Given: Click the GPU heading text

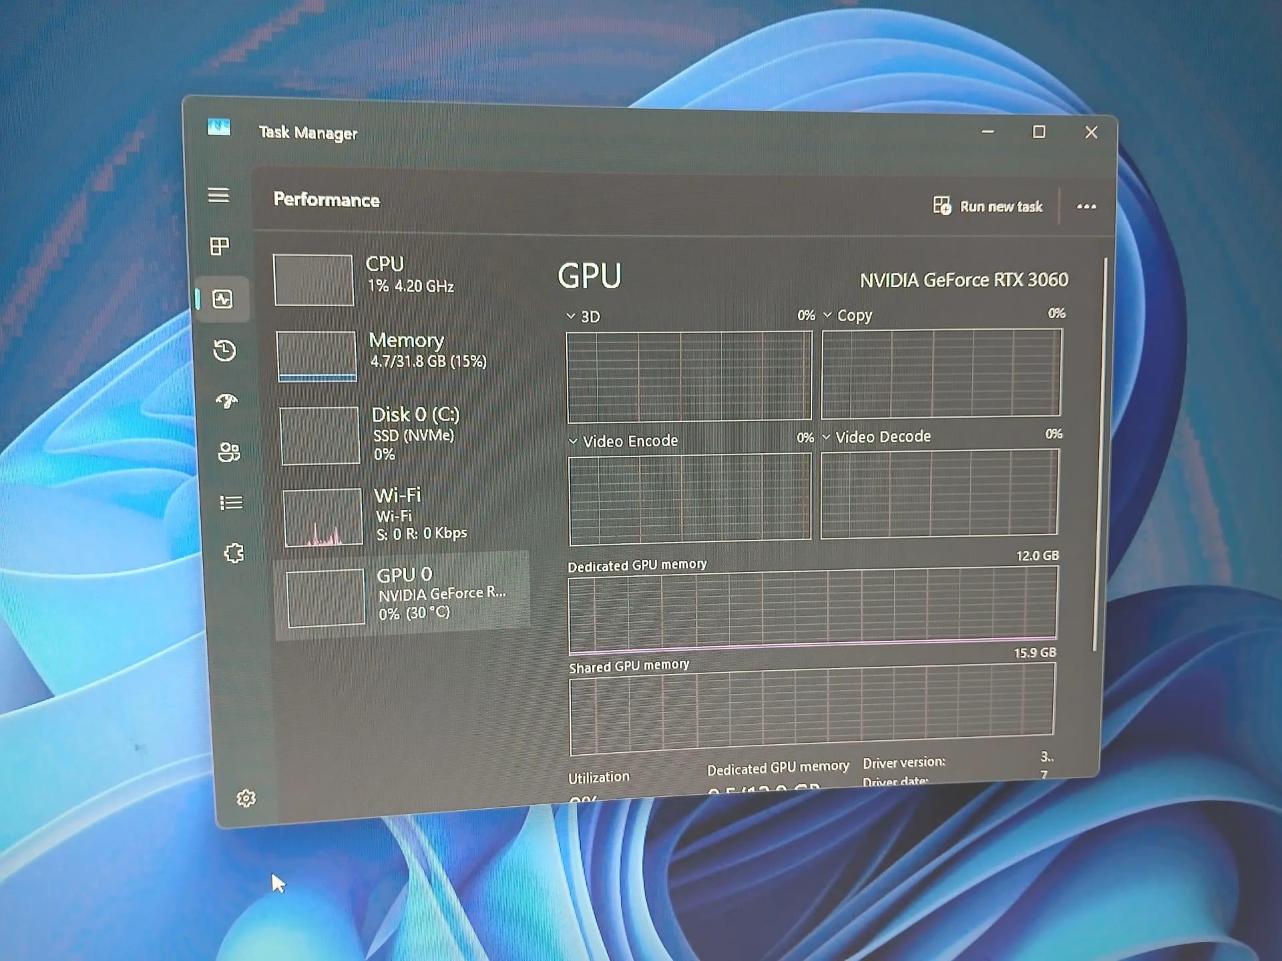Looking at the screenshot, I should 590,276.
